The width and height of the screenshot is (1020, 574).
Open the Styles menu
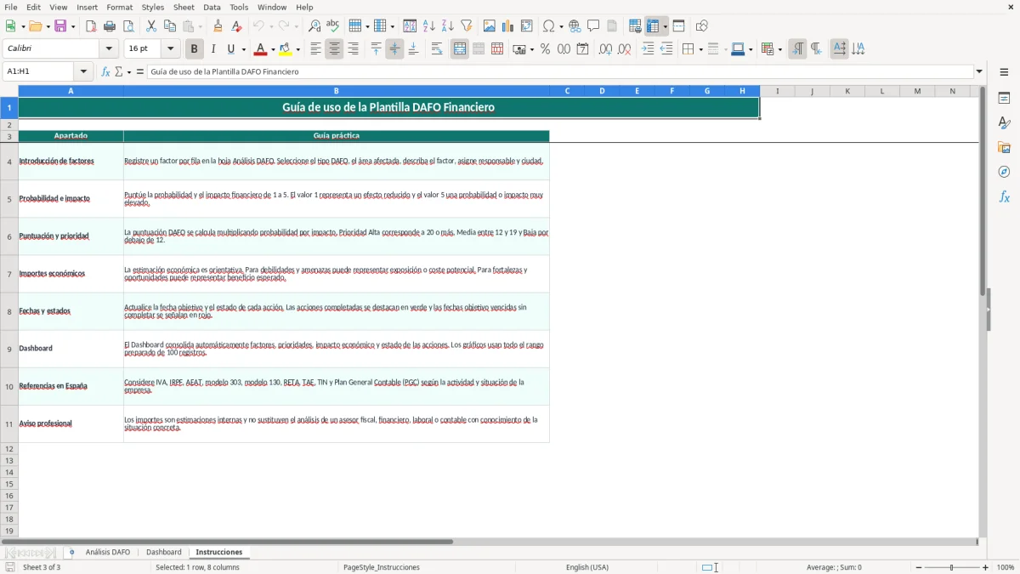tap(153, 7)
